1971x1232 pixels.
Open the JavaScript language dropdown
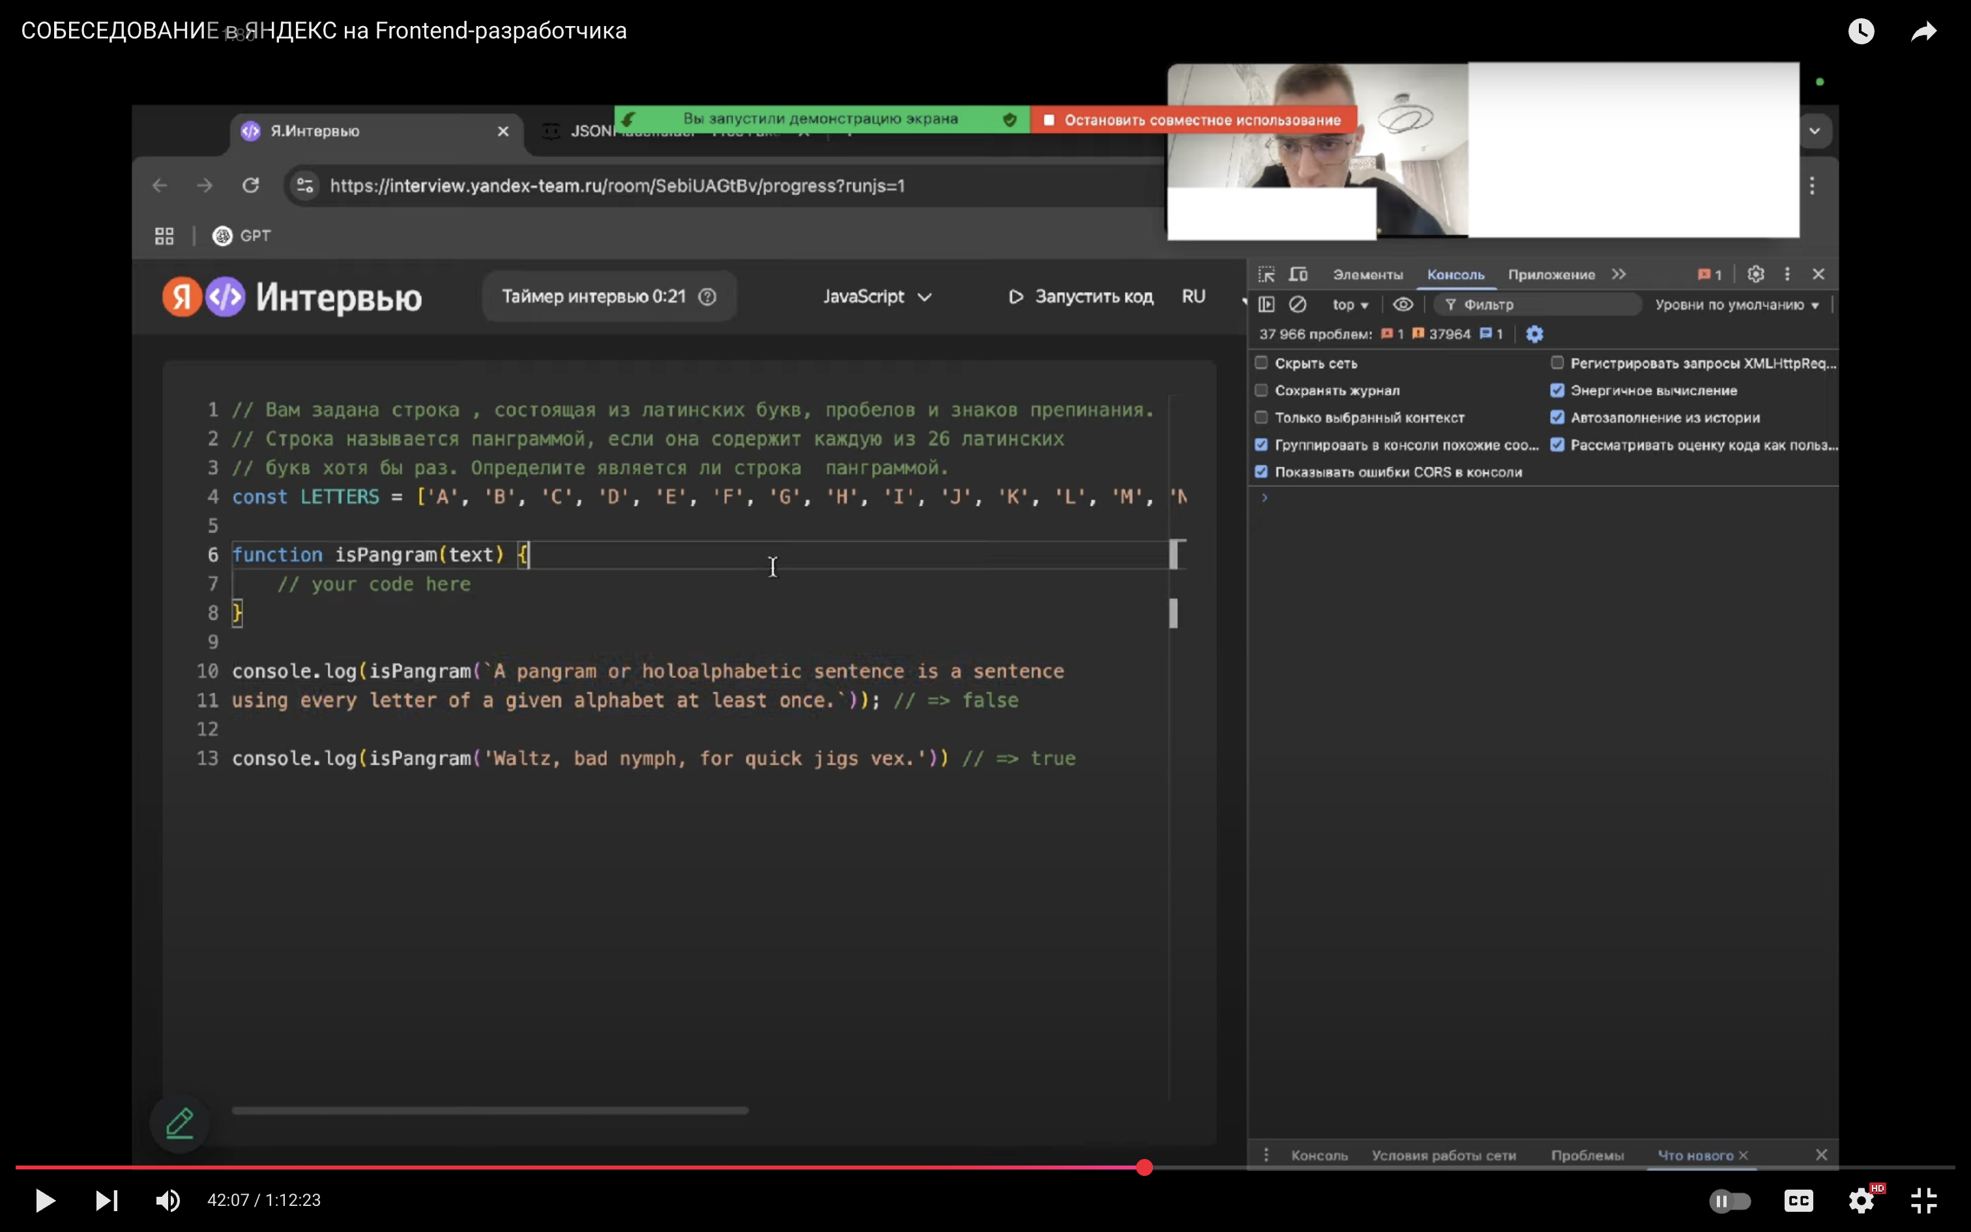click(877, 297)
